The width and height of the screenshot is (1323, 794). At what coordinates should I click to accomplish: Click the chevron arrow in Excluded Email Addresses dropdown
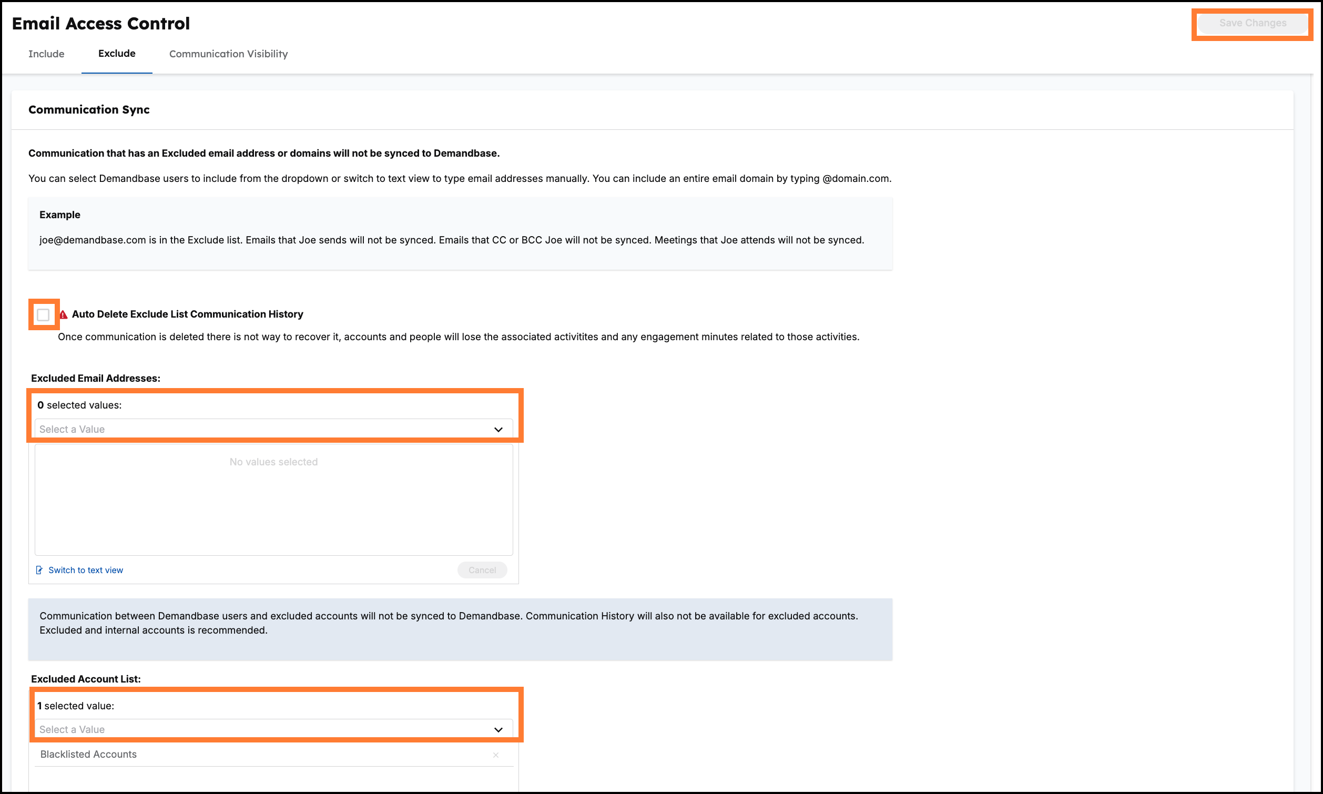point(498,430)
